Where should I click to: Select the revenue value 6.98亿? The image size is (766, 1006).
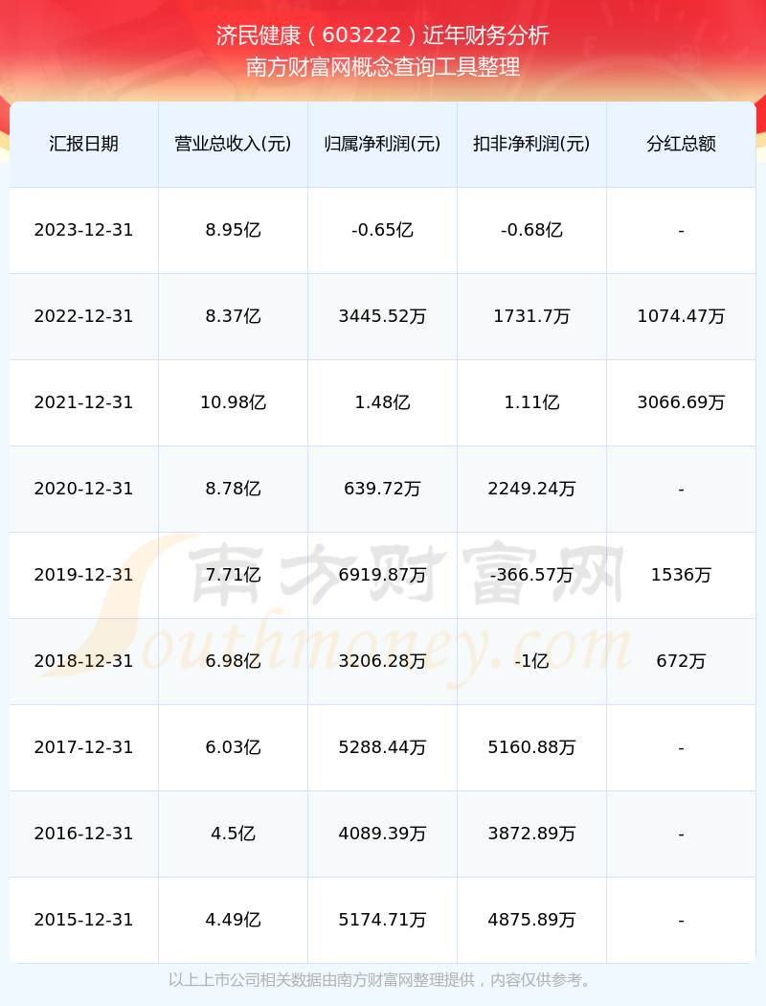click(234, 661)
